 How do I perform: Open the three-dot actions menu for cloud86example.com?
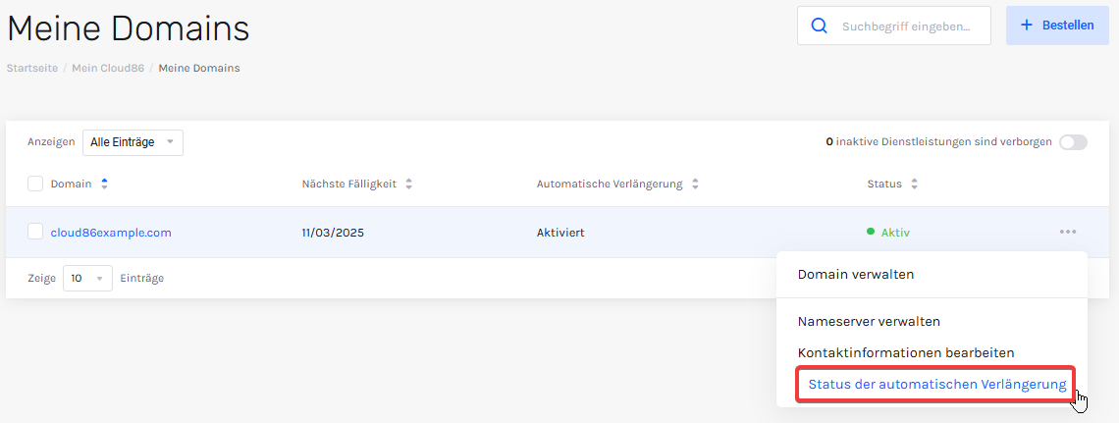pyautogui.click(x=1068, y=232)
